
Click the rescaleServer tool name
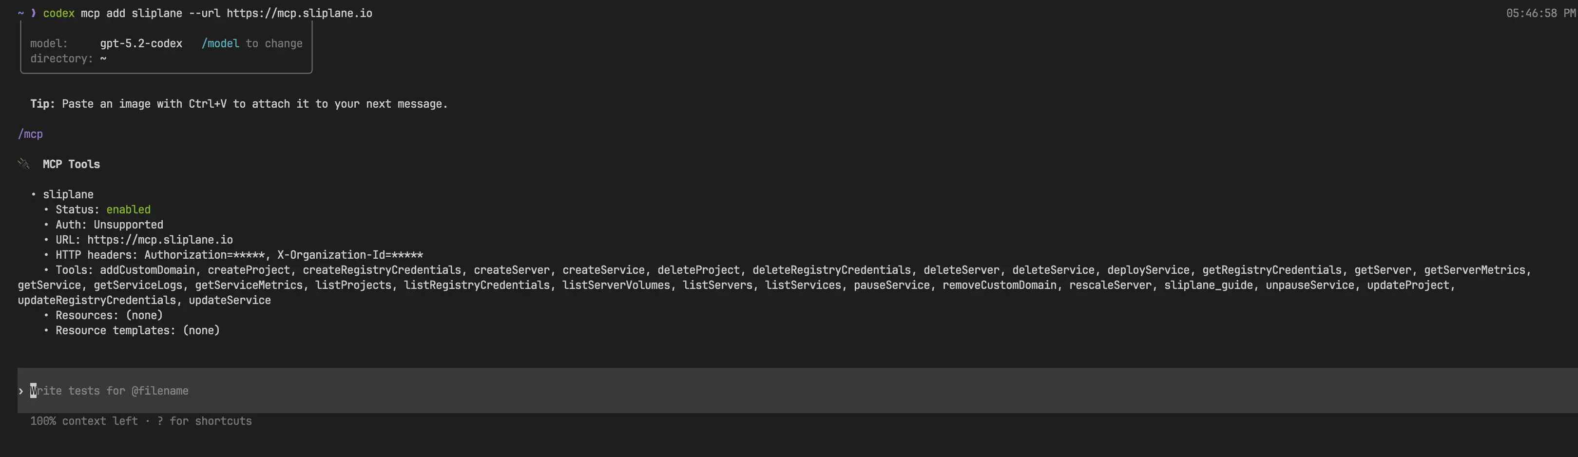click(1110, 285)
